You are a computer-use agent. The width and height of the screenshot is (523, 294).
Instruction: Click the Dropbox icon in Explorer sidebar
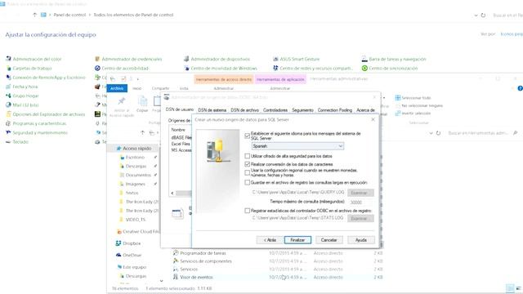click(118, 243)
